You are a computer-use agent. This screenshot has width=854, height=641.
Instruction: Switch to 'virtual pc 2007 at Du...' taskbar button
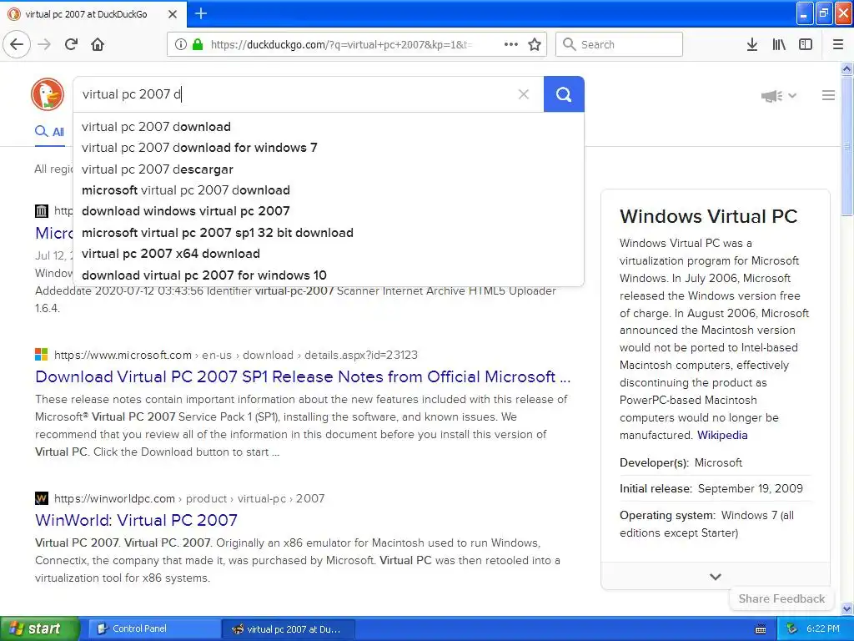tap(289, 629)
